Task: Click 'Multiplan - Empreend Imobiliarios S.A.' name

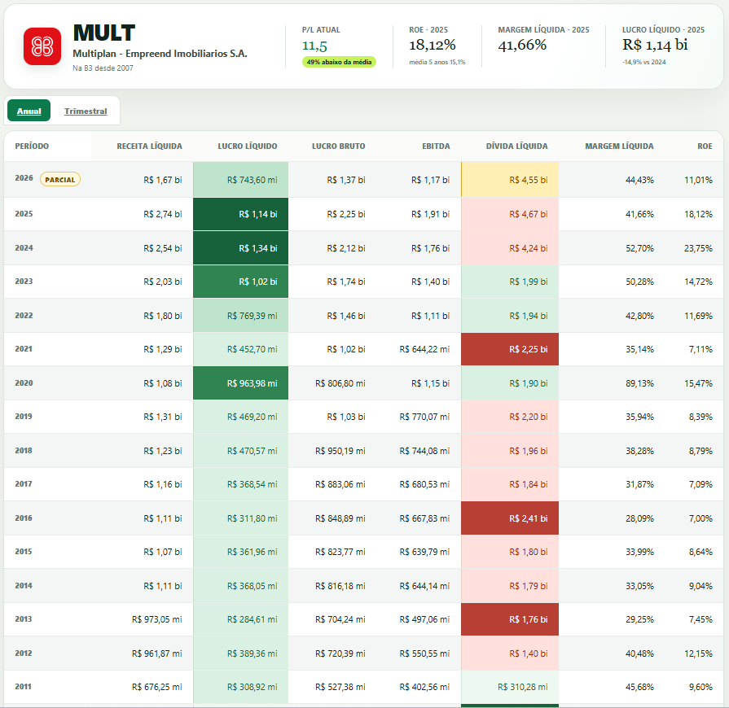Action: coord(160,54)
